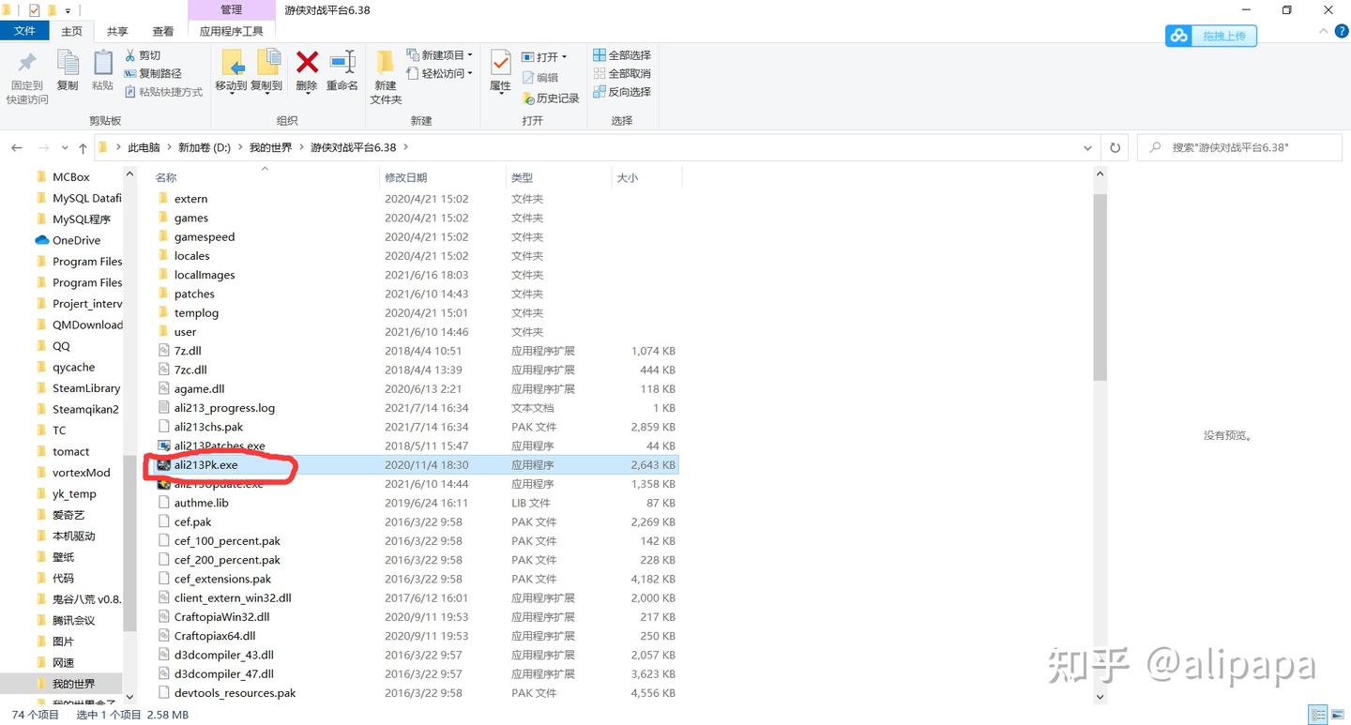The height and width of the screenshot is (725, 1351).
Task: Expand breadcrumb arrow after 新加卷 (D:)
Action: (239, 148)
